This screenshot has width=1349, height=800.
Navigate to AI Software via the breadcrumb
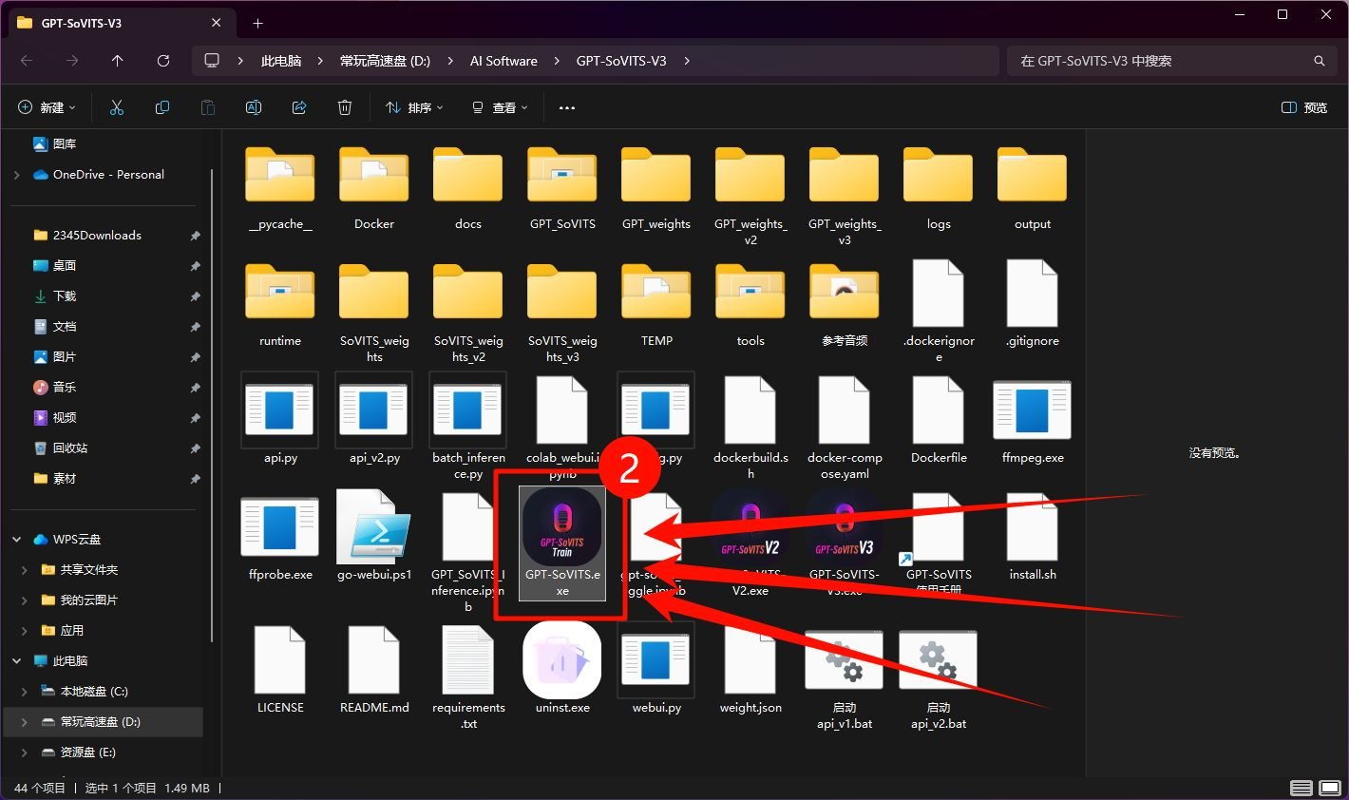(x=503, y=60)
